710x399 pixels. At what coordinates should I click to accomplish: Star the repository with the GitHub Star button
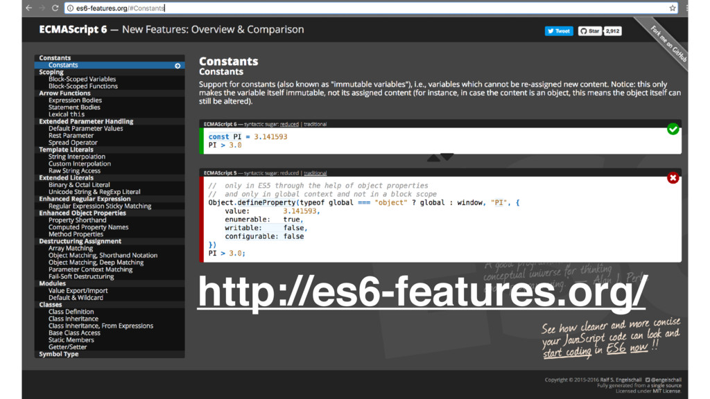tap(589, 30)
